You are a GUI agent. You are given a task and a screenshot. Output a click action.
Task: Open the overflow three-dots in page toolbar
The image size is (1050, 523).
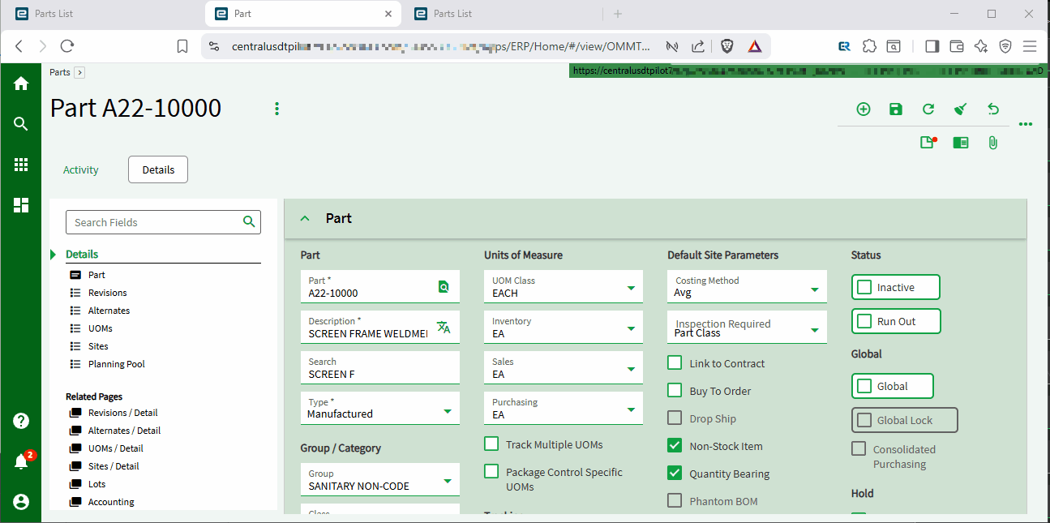point(1026,124)
